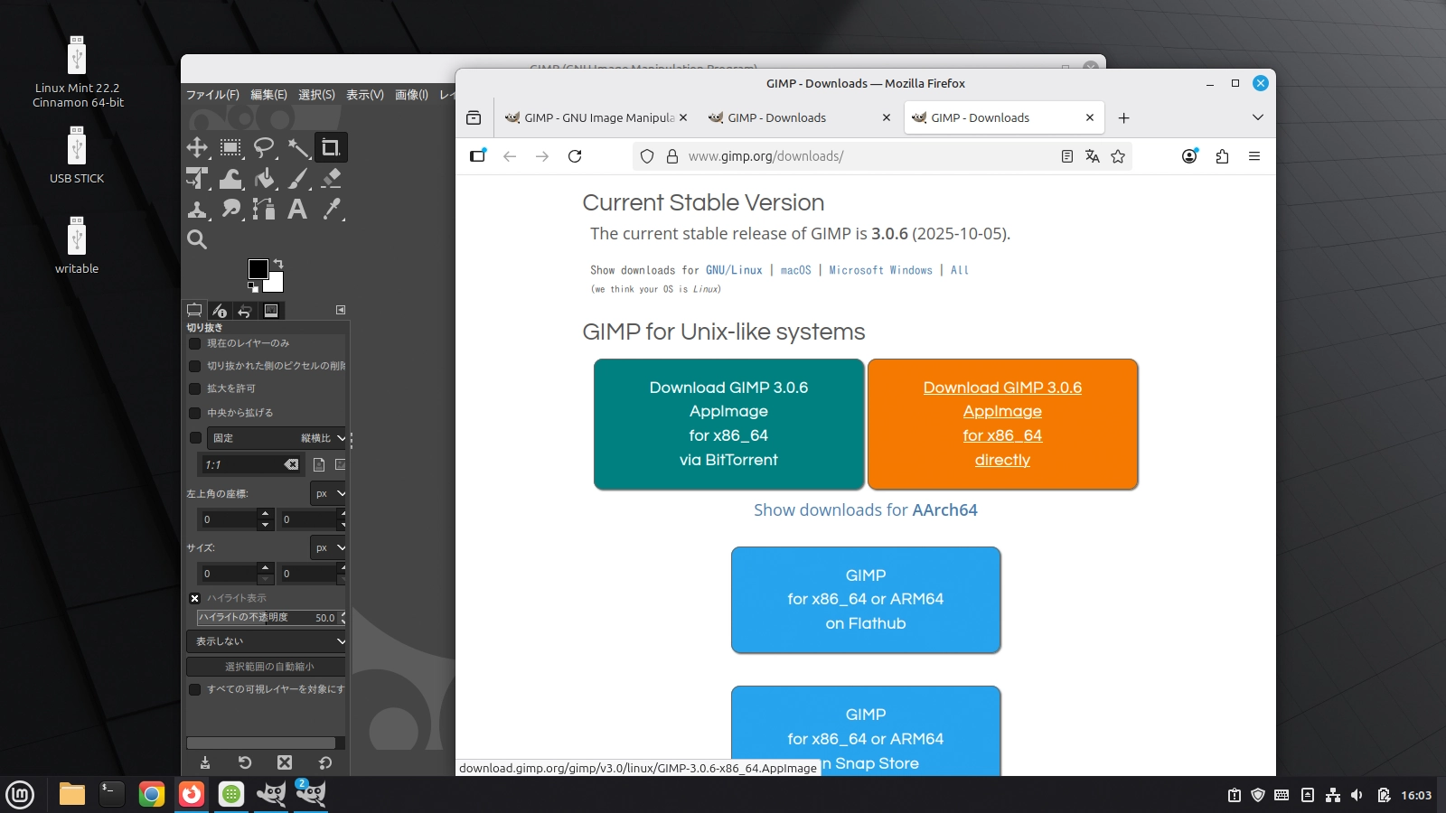Viewport: 1446px width, 813px height.
Task: Open GIMP on Flathub button
Action: point(866,599)
